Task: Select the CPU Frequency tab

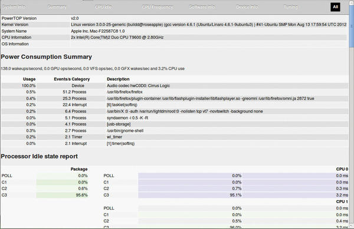Action: [x=158, y=7]
